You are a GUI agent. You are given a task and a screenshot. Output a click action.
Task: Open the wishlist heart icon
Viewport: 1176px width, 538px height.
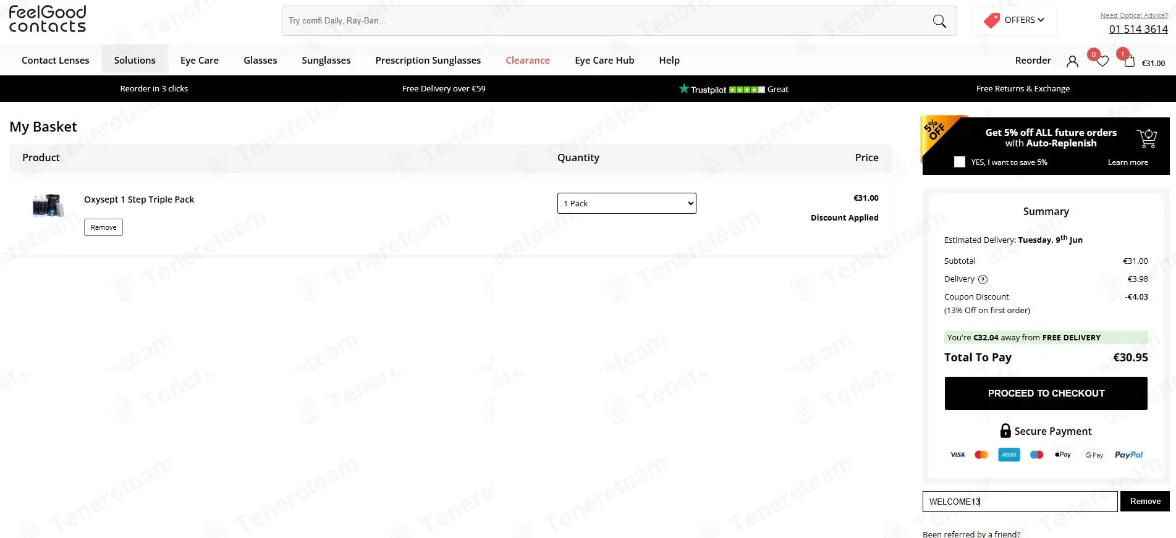coord(1102,61)
